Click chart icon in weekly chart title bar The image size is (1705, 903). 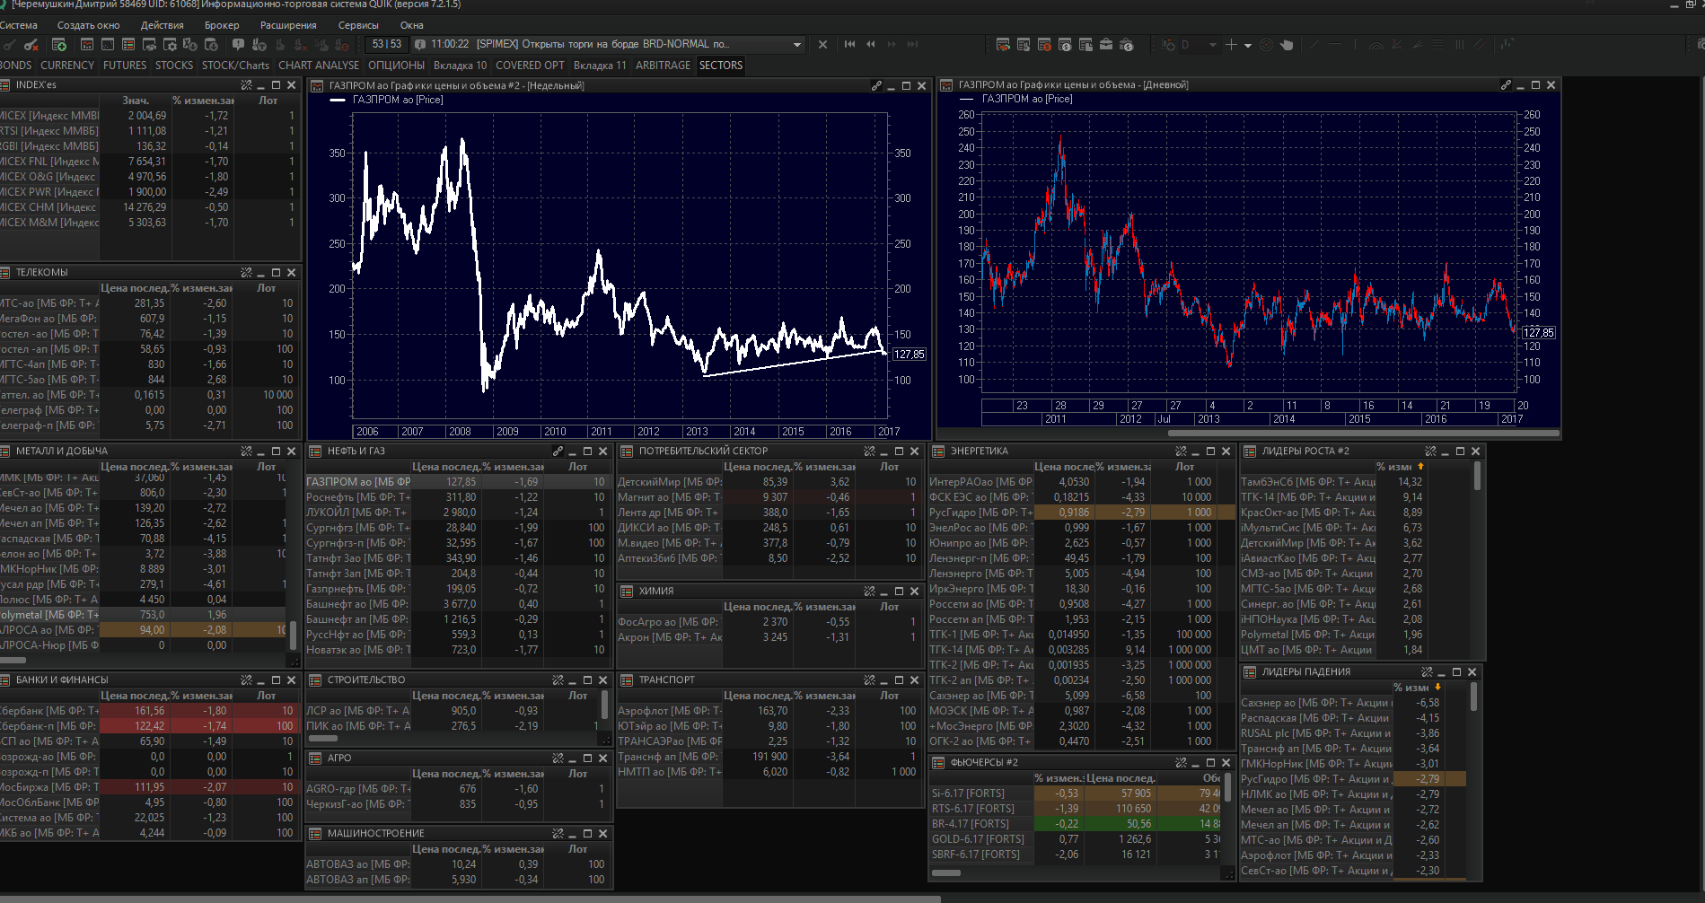pos(316,85)
